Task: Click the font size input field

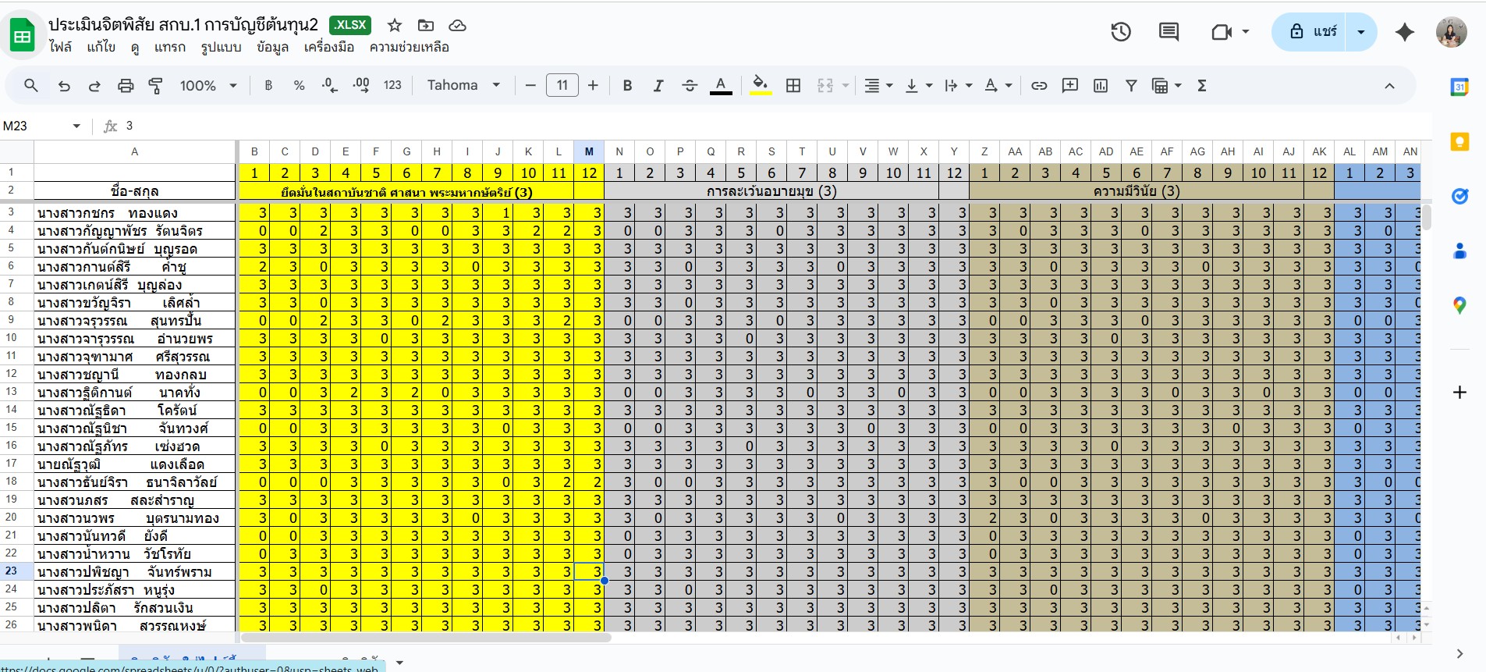Action: click(x=562, y=86)
